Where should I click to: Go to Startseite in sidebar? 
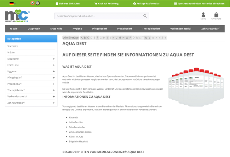coord(13,46)
